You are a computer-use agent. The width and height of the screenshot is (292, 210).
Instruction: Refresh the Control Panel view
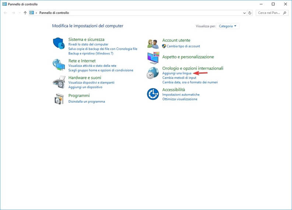click(250, 13)
